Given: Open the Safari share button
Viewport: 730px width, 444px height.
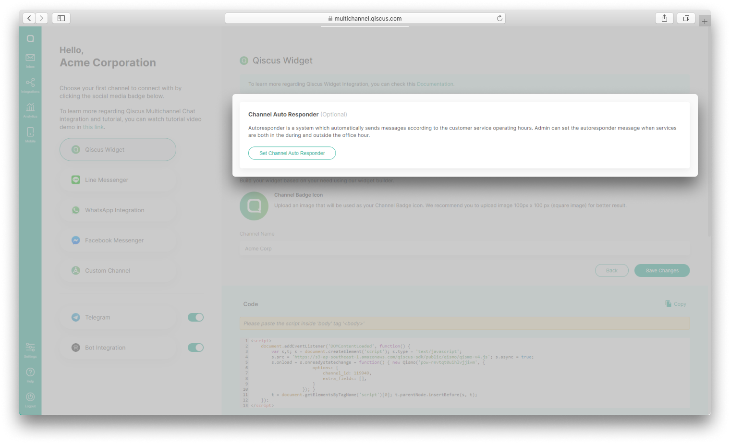Looking at the screenshot, I should (x=665, y=18).
